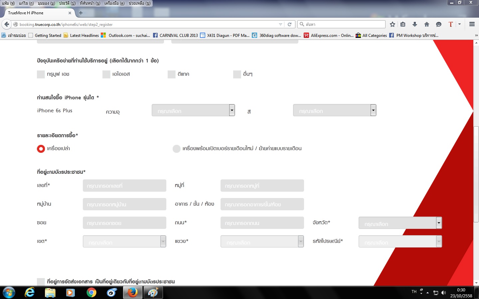Screen dimensions: 479x299
Task: Open the แก้ไข menu
Action: (x=26, y=3)
